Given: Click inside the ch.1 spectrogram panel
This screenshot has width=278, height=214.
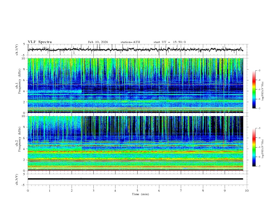Looking at the screenshot, I should (x=137, y=86).
